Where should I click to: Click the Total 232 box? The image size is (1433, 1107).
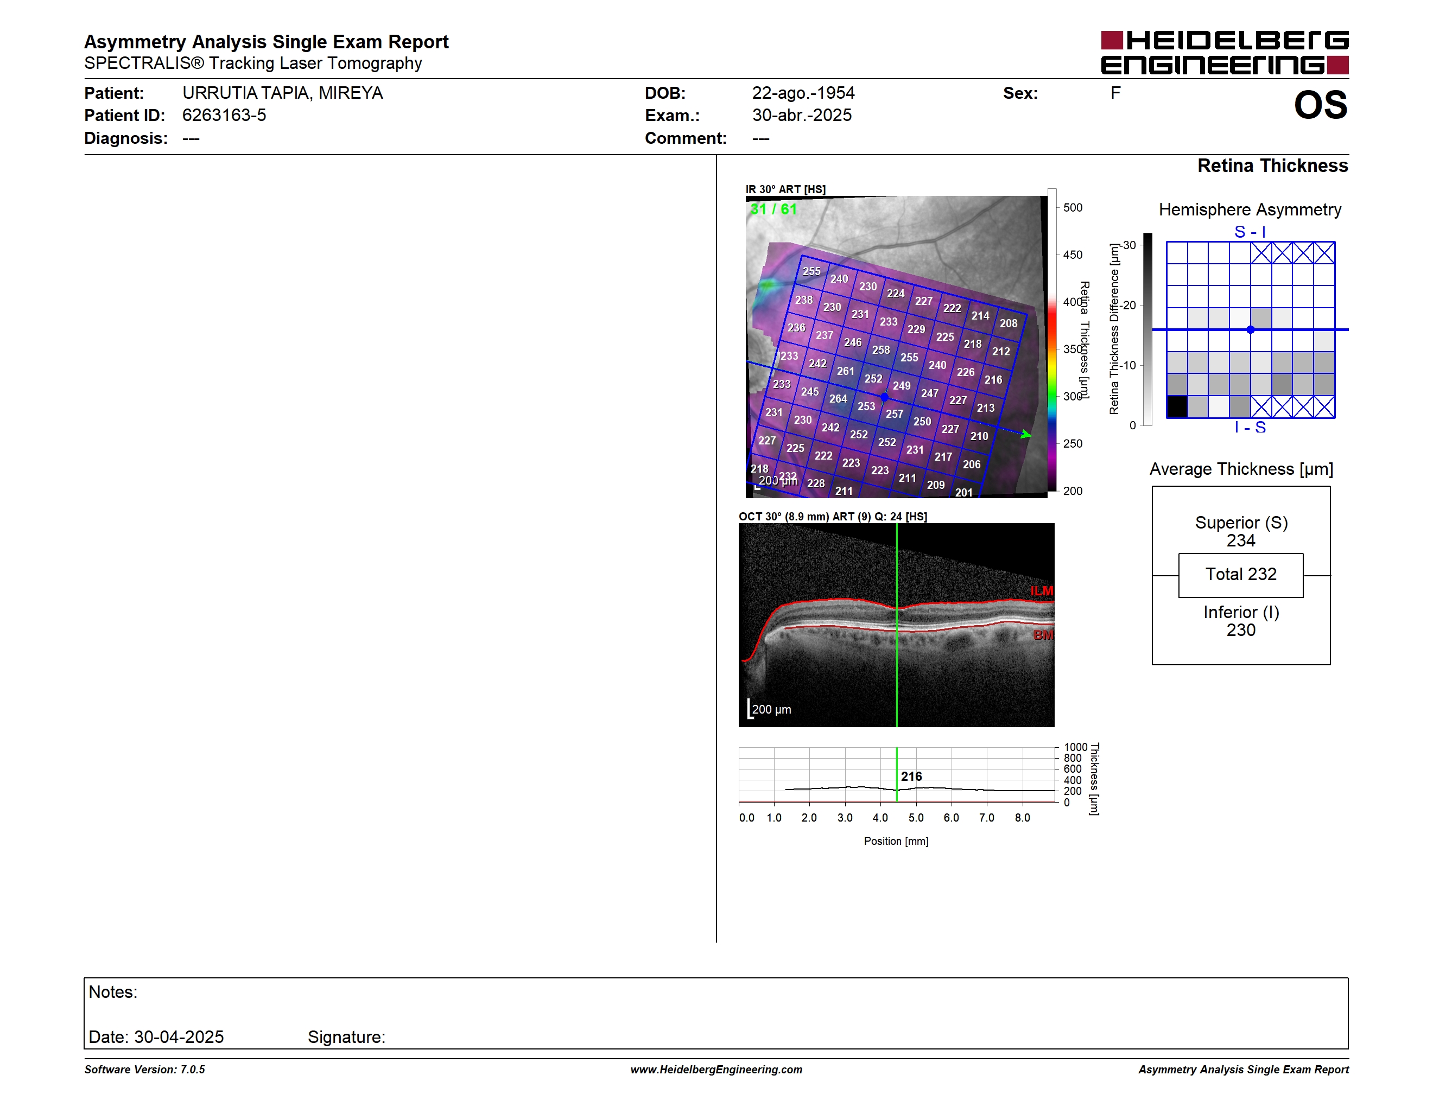(x=1241, y=575)
